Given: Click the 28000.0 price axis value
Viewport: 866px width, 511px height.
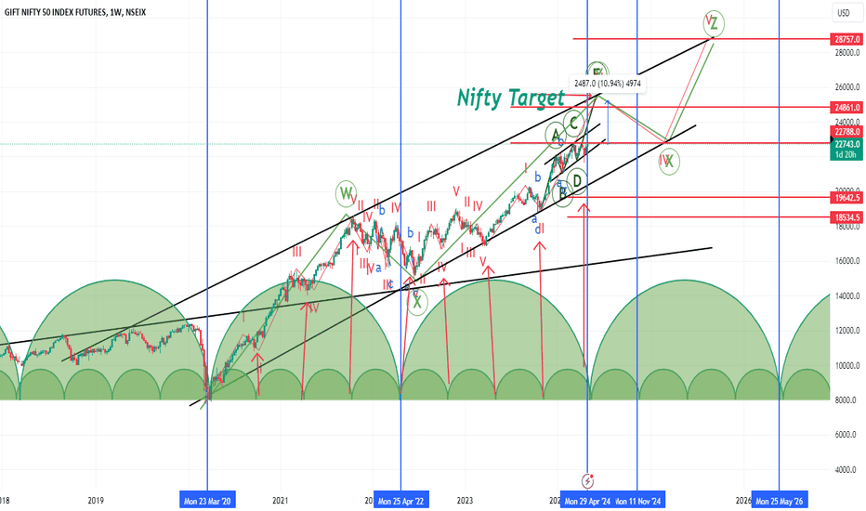Looking at the screenshot, I should point(847,53).
